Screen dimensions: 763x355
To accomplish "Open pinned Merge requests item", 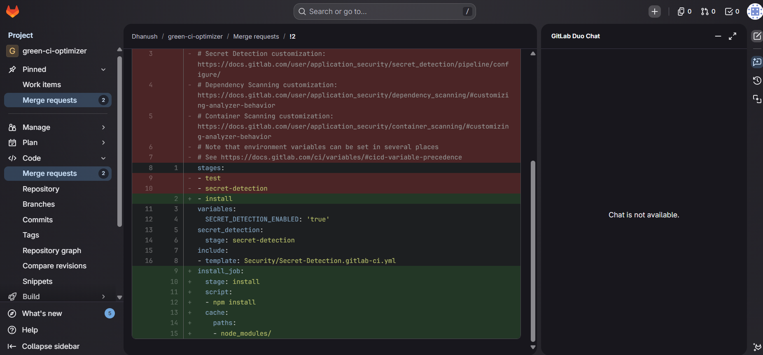I will pyautogui.click(x=58, y=100).
